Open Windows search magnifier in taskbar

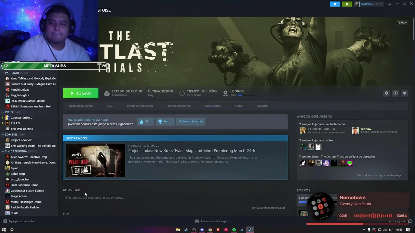(12, 230)
